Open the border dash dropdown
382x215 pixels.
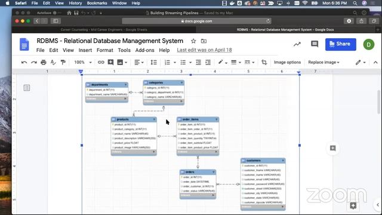(249, 62)
